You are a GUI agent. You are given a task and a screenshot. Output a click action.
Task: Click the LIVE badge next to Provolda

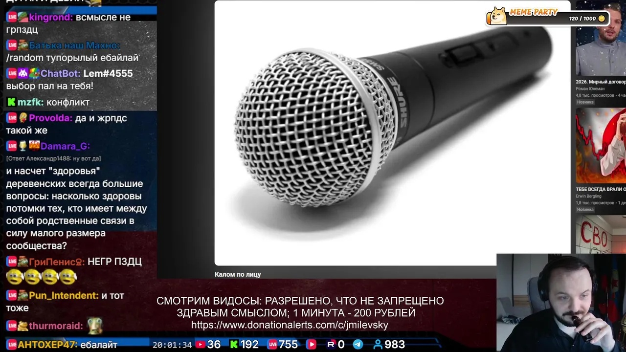point(12,118)
